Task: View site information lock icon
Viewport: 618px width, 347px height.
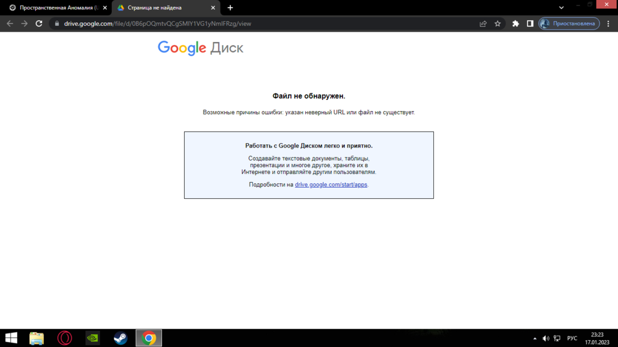Action: tap(57, 23)
